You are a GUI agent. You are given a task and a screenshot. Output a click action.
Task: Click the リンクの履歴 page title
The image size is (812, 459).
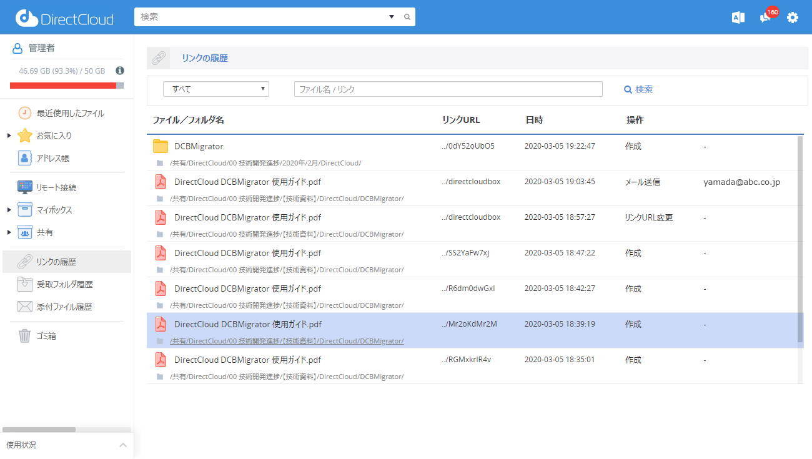pos(205,58)
